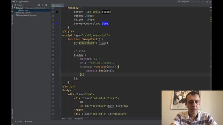223x125 pixels.
Task: Click 'black' value on border line
Action: (106, 12)
